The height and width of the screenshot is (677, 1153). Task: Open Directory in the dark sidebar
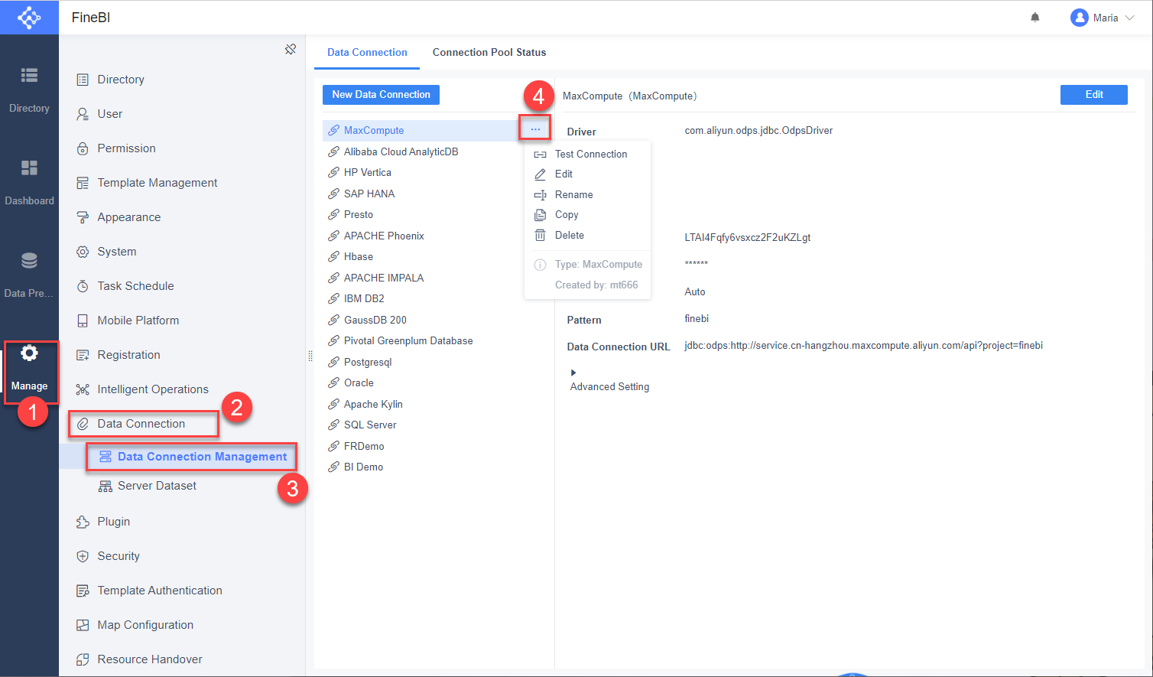(29, 90)
